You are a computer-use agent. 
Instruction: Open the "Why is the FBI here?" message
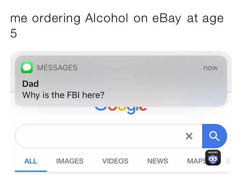(x=63, y=95)
